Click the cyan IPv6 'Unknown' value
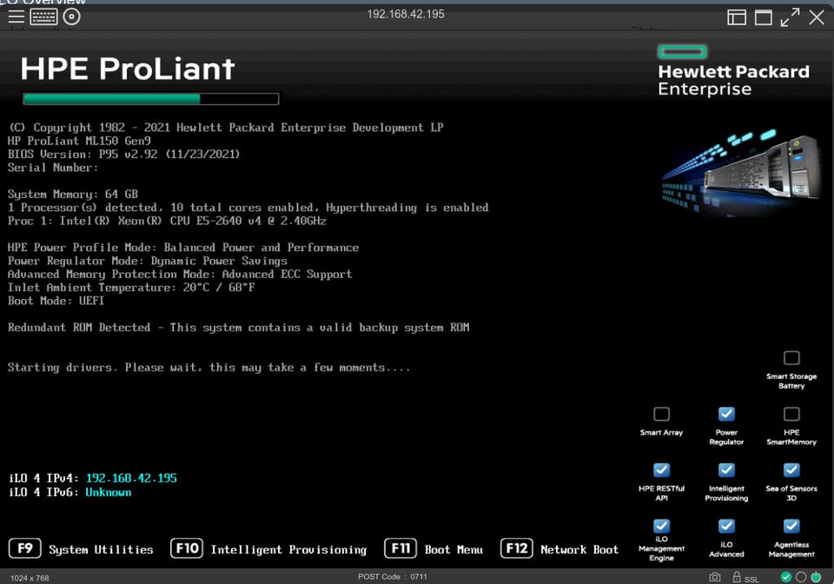Screen dimensions: 834x584 pyautogui.click(x=109, y=493)
